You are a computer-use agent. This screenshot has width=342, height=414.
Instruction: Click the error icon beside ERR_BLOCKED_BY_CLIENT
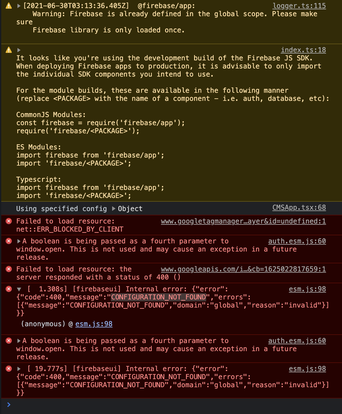pyautogui.click(x=8, y=221)
